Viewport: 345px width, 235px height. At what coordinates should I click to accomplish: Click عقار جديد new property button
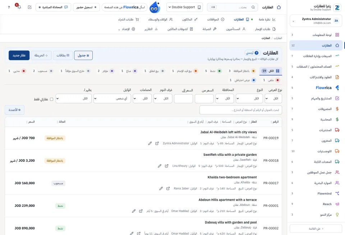[x=19, y=55]
